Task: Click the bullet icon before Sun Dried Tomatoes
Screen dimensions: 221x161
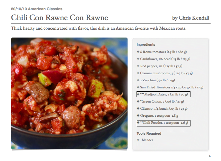Action: pos(138,87)
